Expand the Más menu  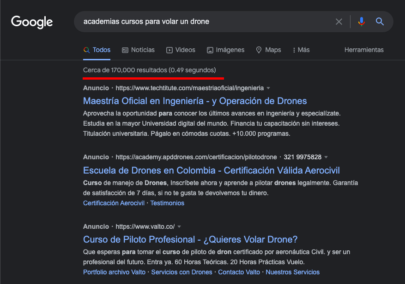[x=301, y=50]
